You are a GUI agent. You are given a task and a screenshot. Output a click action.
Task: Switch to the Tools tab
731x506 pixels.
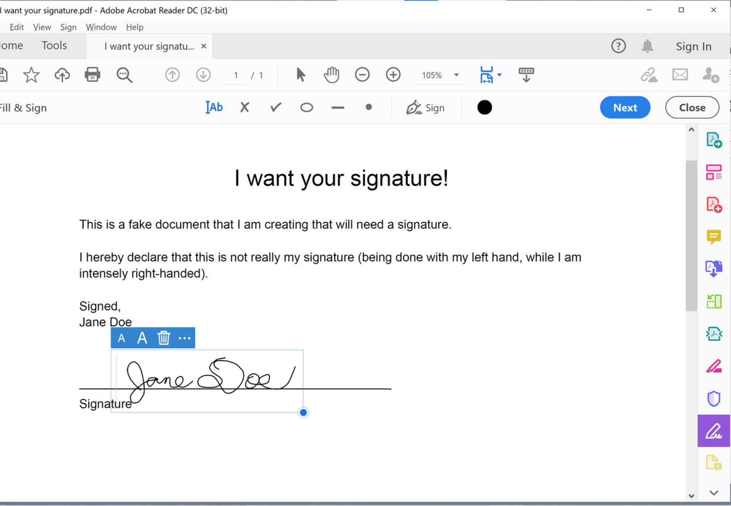(54, 45)
